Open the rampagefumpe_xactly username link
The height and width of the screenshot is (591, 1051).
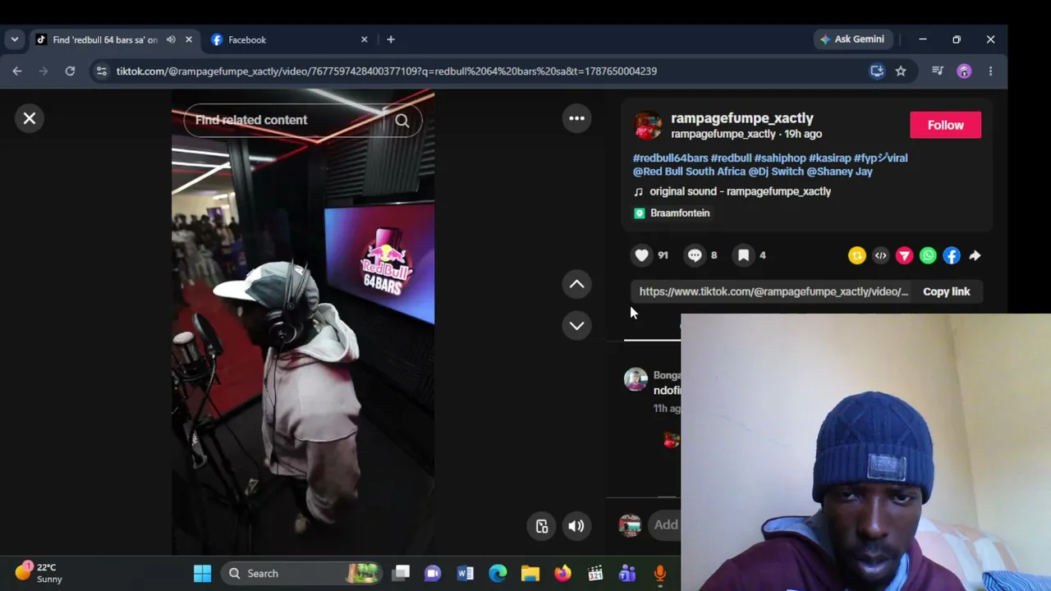click(742, 118)
